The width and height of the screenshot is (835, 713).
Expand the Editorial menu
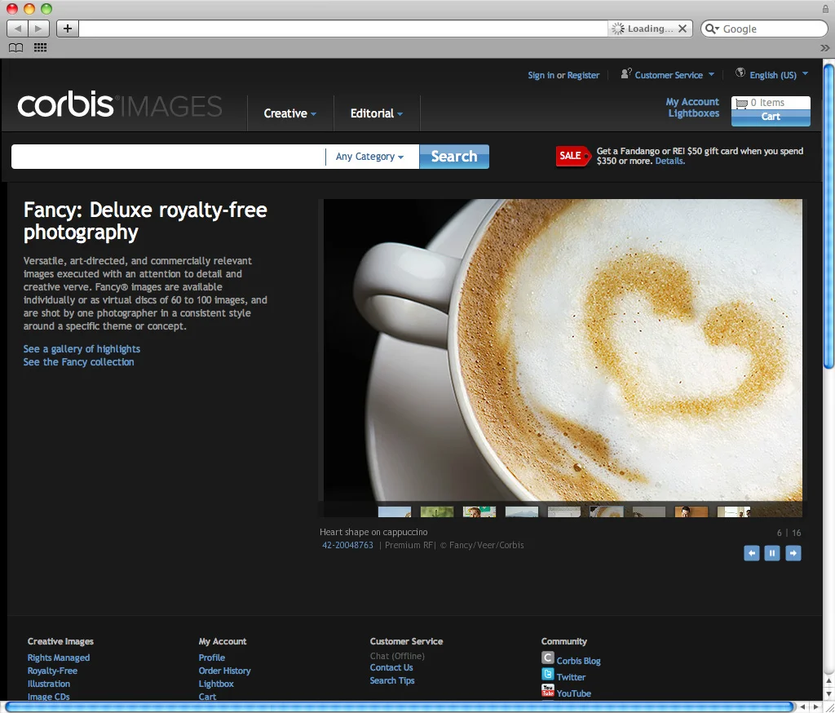[377, 113]
